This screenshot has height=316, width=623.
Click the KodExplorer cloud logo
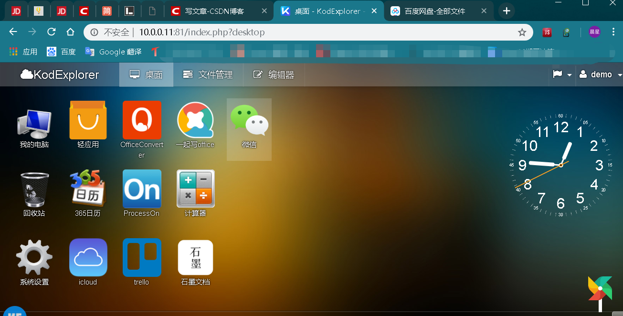[60, 74]
